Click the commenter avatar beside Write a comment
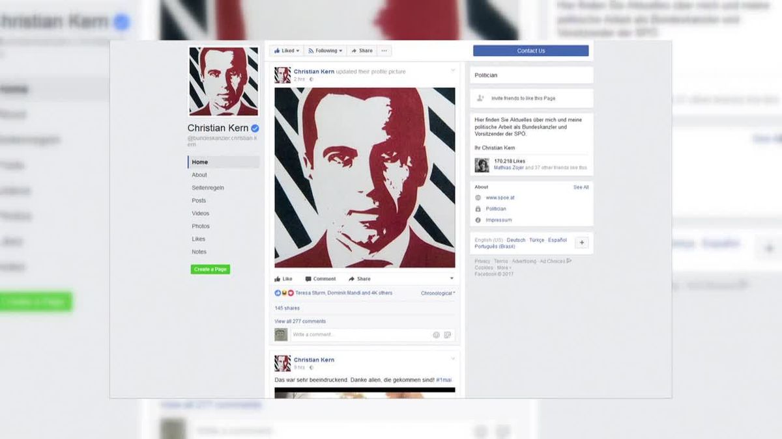The width and height of the screenshot is (782, 439). [281, 335]
